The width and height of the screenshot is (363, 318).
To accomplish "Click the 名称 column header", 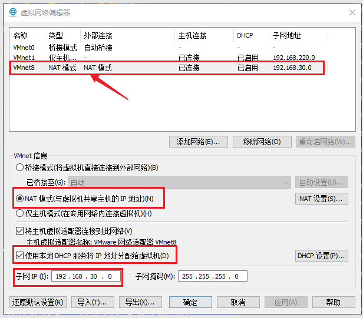I will tap(27, 35).
